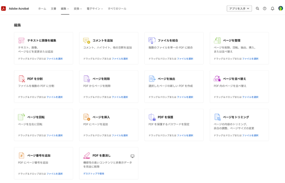Screen dimensions: 285x183
Task: Click ファイルを選択 link under ページを整理
Action: [x=250, y=59]
